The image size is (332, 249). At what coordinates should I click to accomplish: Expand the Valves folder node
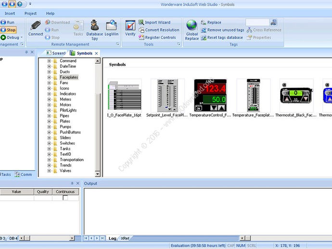(x=49, y=171)
